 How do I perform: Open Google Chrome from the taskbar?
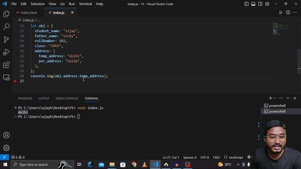(134, 164)
